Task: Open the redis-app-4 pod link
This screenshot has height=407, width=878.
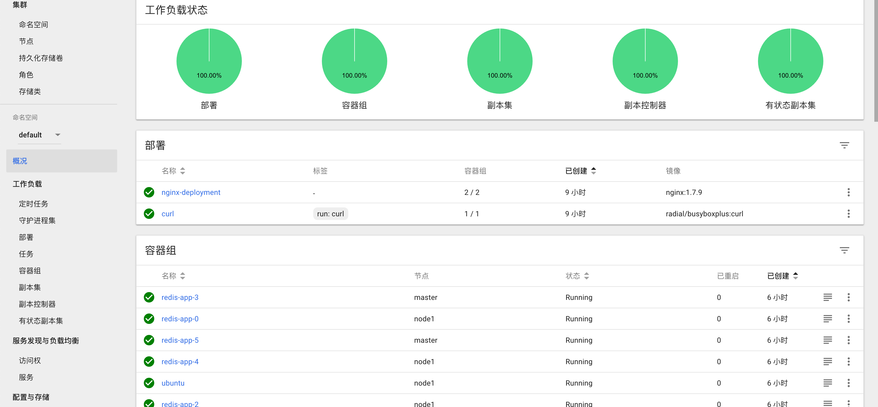Action: [x=180, y=361]
